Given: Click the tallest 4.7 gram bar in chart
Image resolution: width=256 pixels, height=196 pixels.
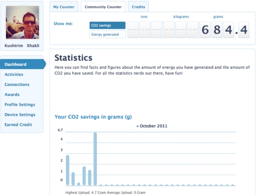Looking at the screenshot, I should click(x=95, y=159).
